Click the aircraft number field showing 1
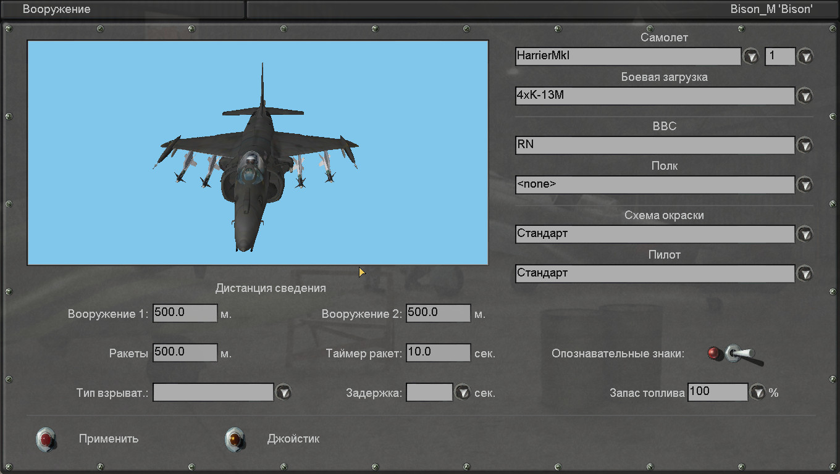The image size is (840, 474). pos(780,56)
